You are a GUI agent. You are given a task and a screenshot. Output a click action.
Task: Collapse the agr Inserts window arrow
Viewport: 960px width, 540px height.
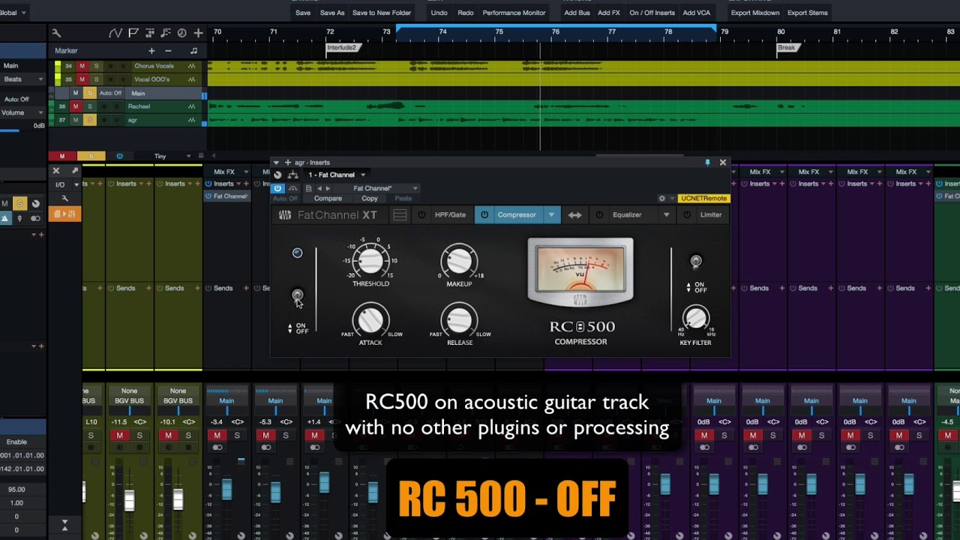point(276,162)
